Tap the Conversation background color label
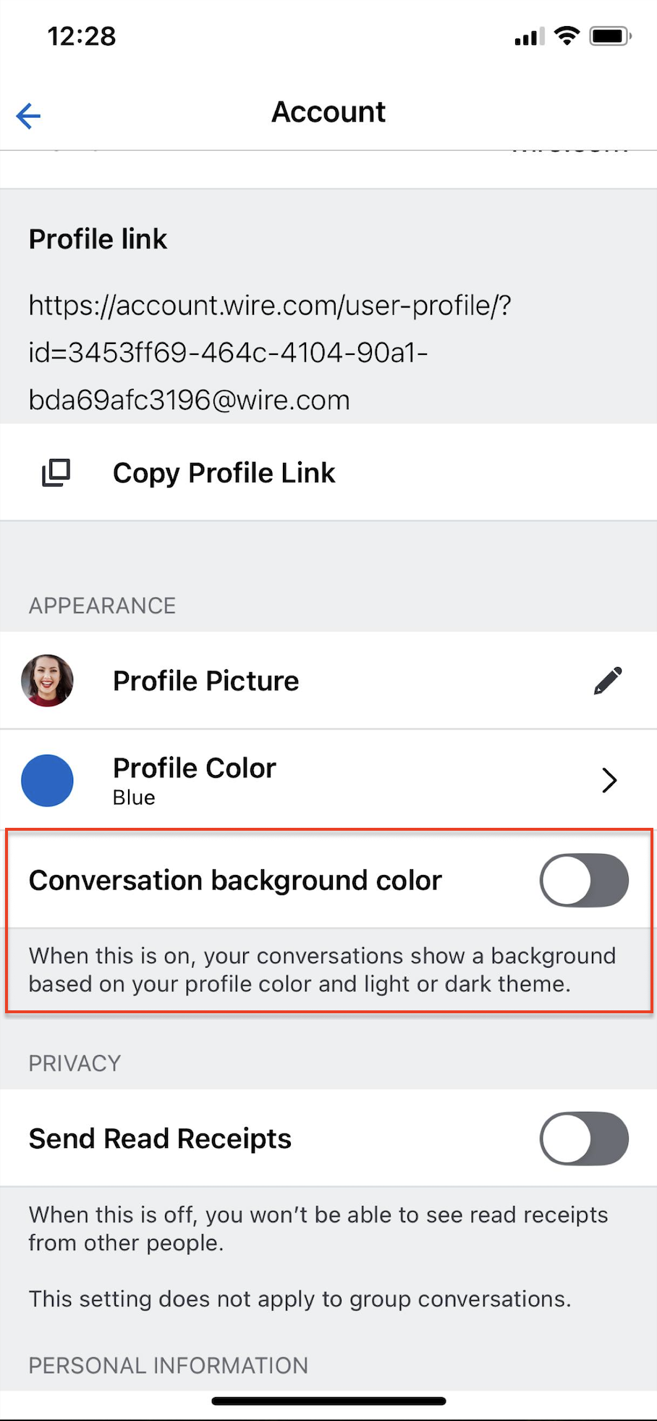657x1421 pixels. click(x=235, y=881)
